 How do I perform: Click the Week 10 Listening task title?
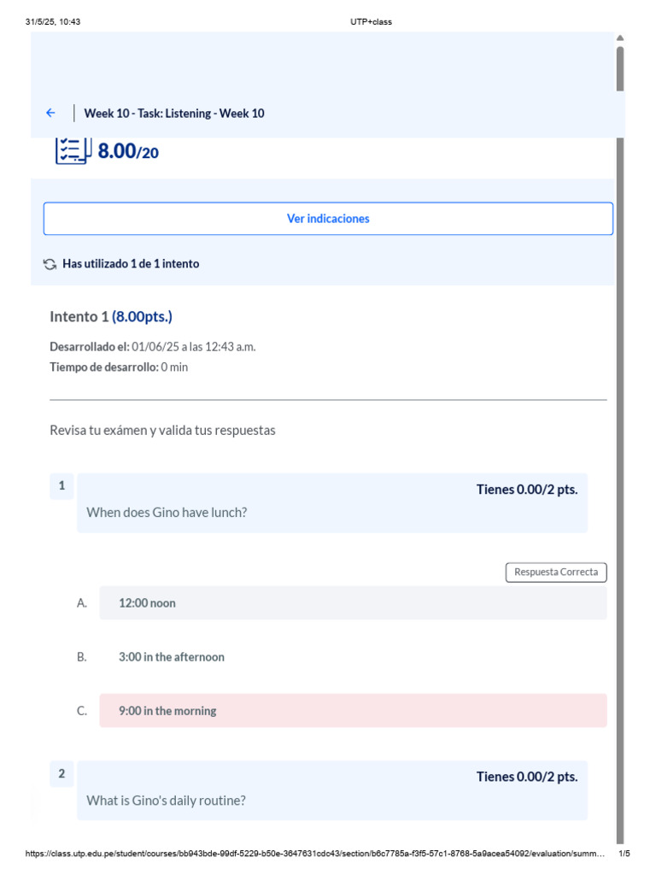[x=174, y=114]
